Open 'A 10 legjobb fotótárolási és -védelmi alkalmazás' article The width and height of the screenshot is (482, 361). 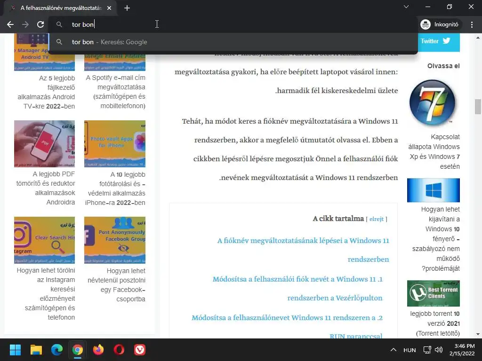115,188
